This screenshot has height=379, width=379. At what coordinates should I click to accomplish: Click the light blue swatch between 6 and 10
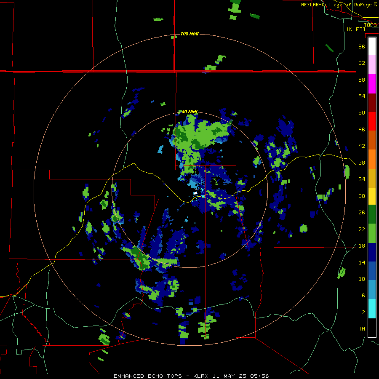(x=372, y=290)
